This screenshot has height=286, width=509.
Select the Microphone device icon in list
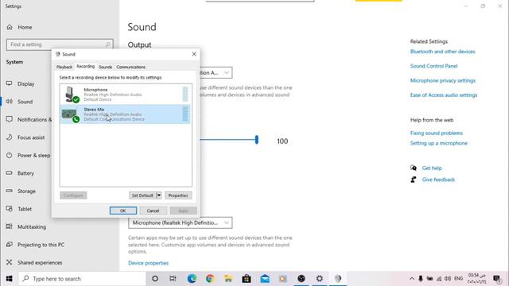pyautogui.click(x=72, y=95)
